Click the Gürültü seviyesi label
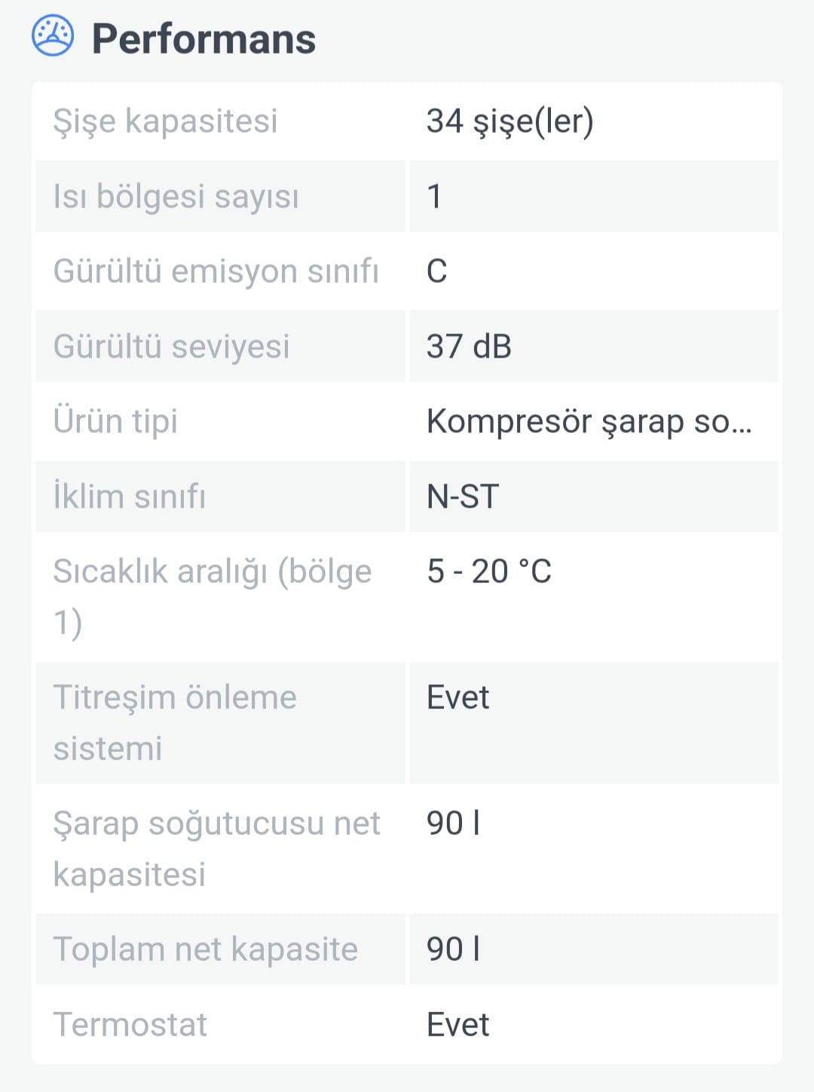814x1092 pixels. point(171,347)
